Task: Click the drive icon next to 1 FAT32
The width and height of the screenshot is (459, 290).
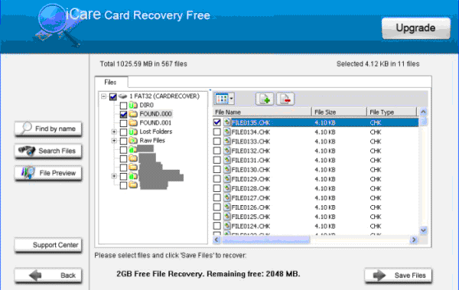Action: coord(122,96)
